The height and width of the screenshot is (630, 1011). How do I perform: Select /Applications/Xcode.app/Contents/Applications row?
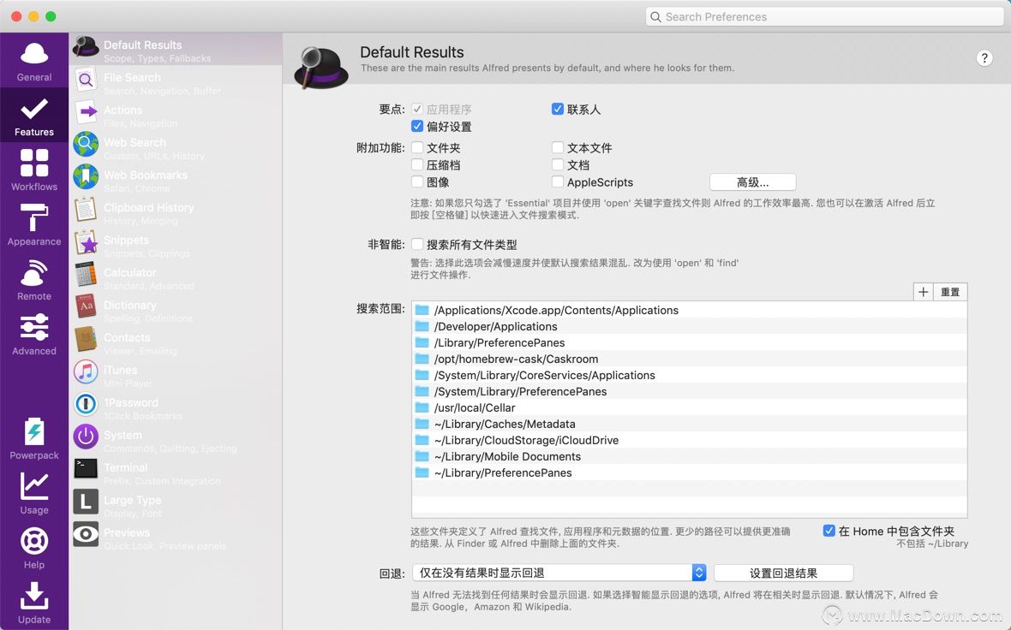click(689, 310)
